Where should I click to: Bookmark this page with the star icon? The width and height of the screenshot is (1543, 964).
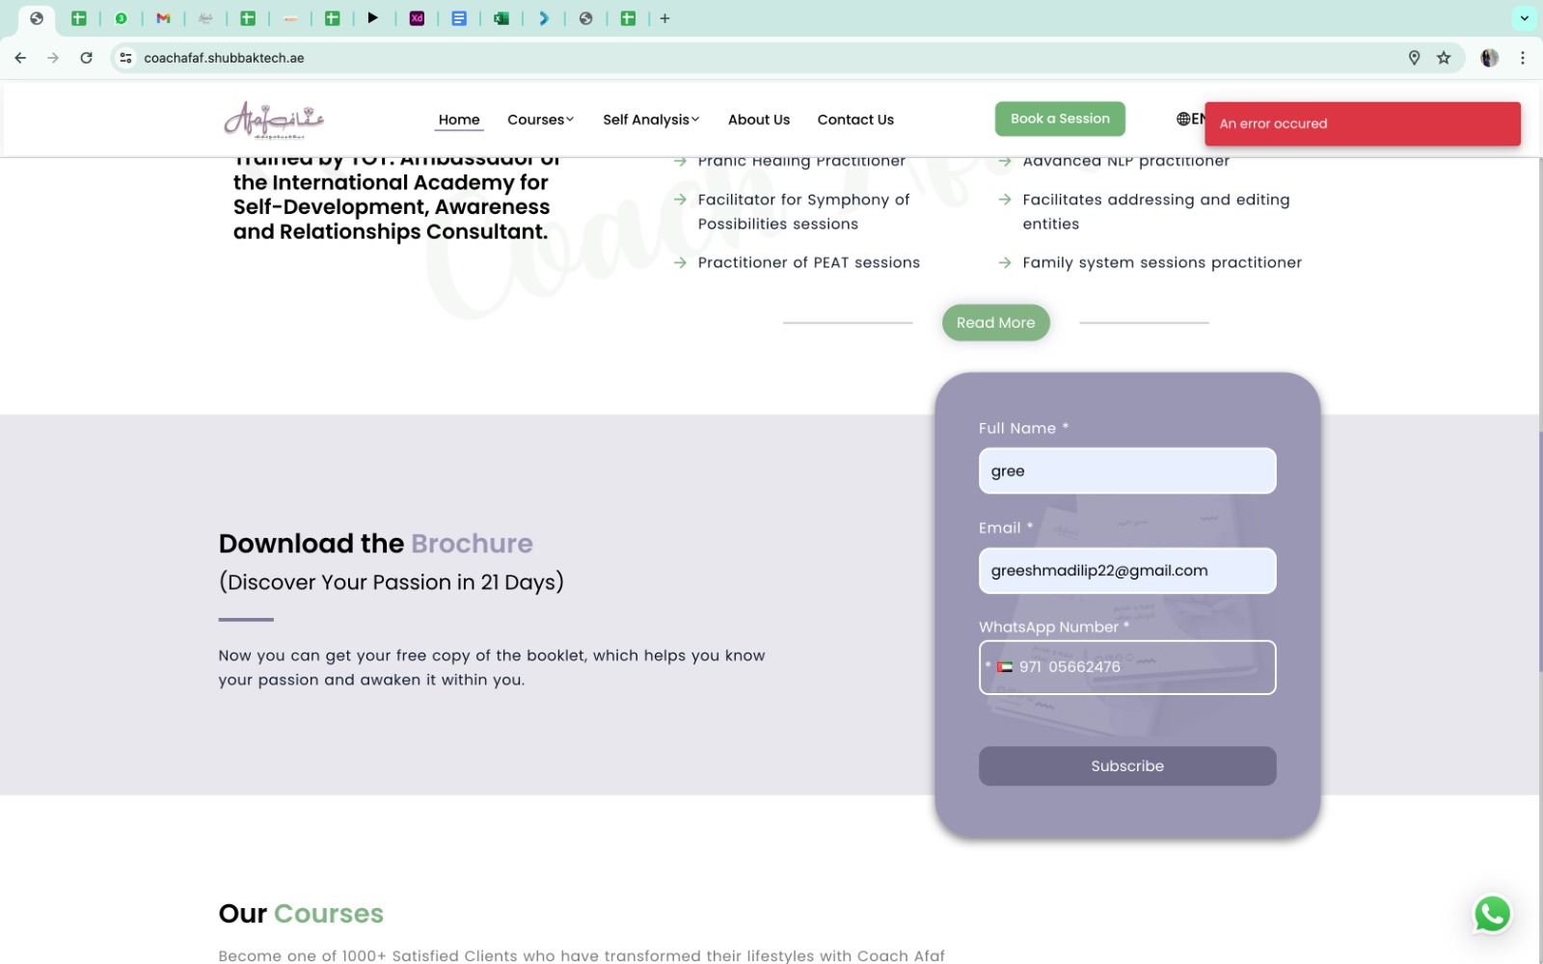point(1444,58)
